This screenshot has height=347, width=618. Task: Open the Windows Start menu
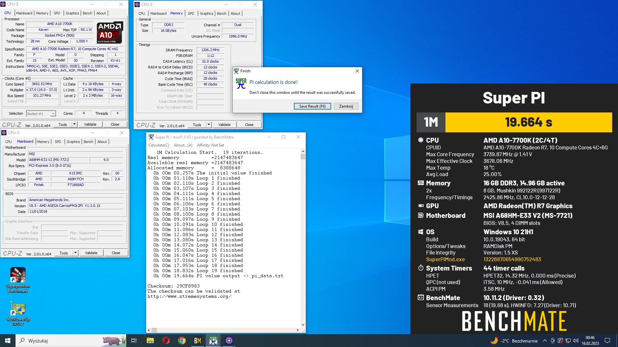point(8,341)
